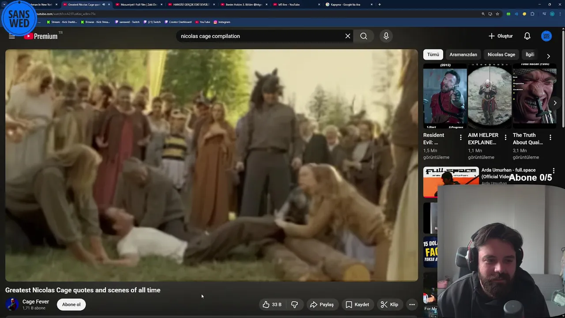Open the notifications bell
The image size is (565, 318).
(527, 36)
